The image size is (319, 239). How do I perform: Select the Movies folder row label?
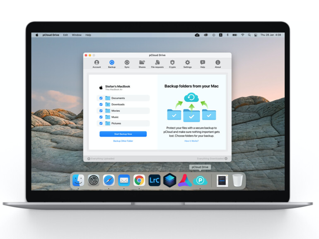click(x=116, y=111)
